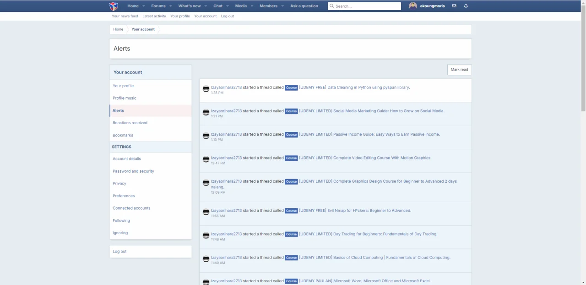Click Course tag on Video Editing thread
This screenshot has width=586, height=285.
[x=291, y=158]
